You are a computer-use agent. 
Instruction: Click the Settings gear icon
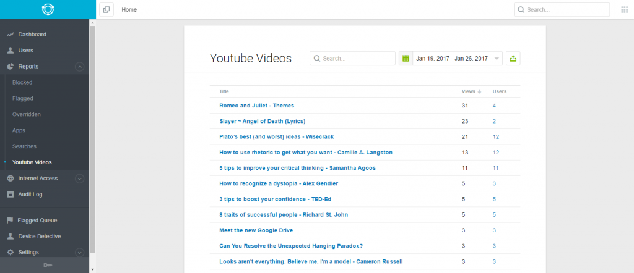pos(11,252)
